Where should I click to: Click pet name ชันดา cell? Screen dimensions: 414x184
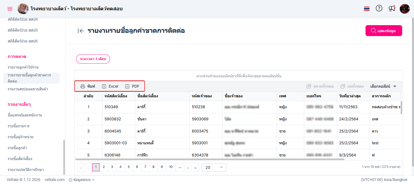162,119
